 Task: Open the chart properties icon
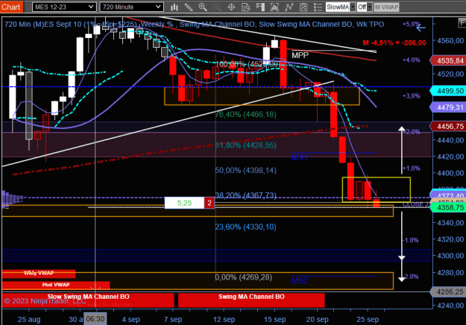click(x=303, y=7)
